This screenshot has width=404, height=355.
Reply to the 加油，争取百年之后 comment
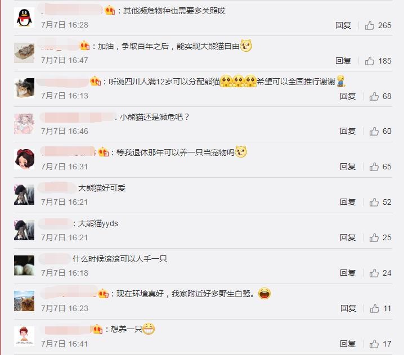click(x=343, y=61)
